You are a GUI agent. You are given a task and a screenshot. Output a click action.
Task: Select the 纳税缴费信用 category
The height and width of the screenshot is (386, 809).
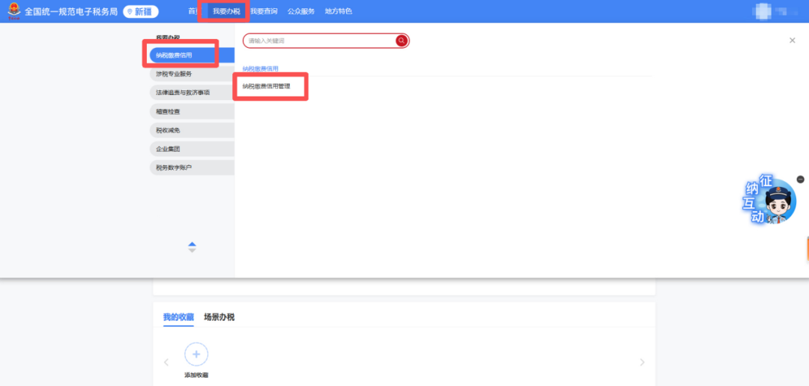192,55
